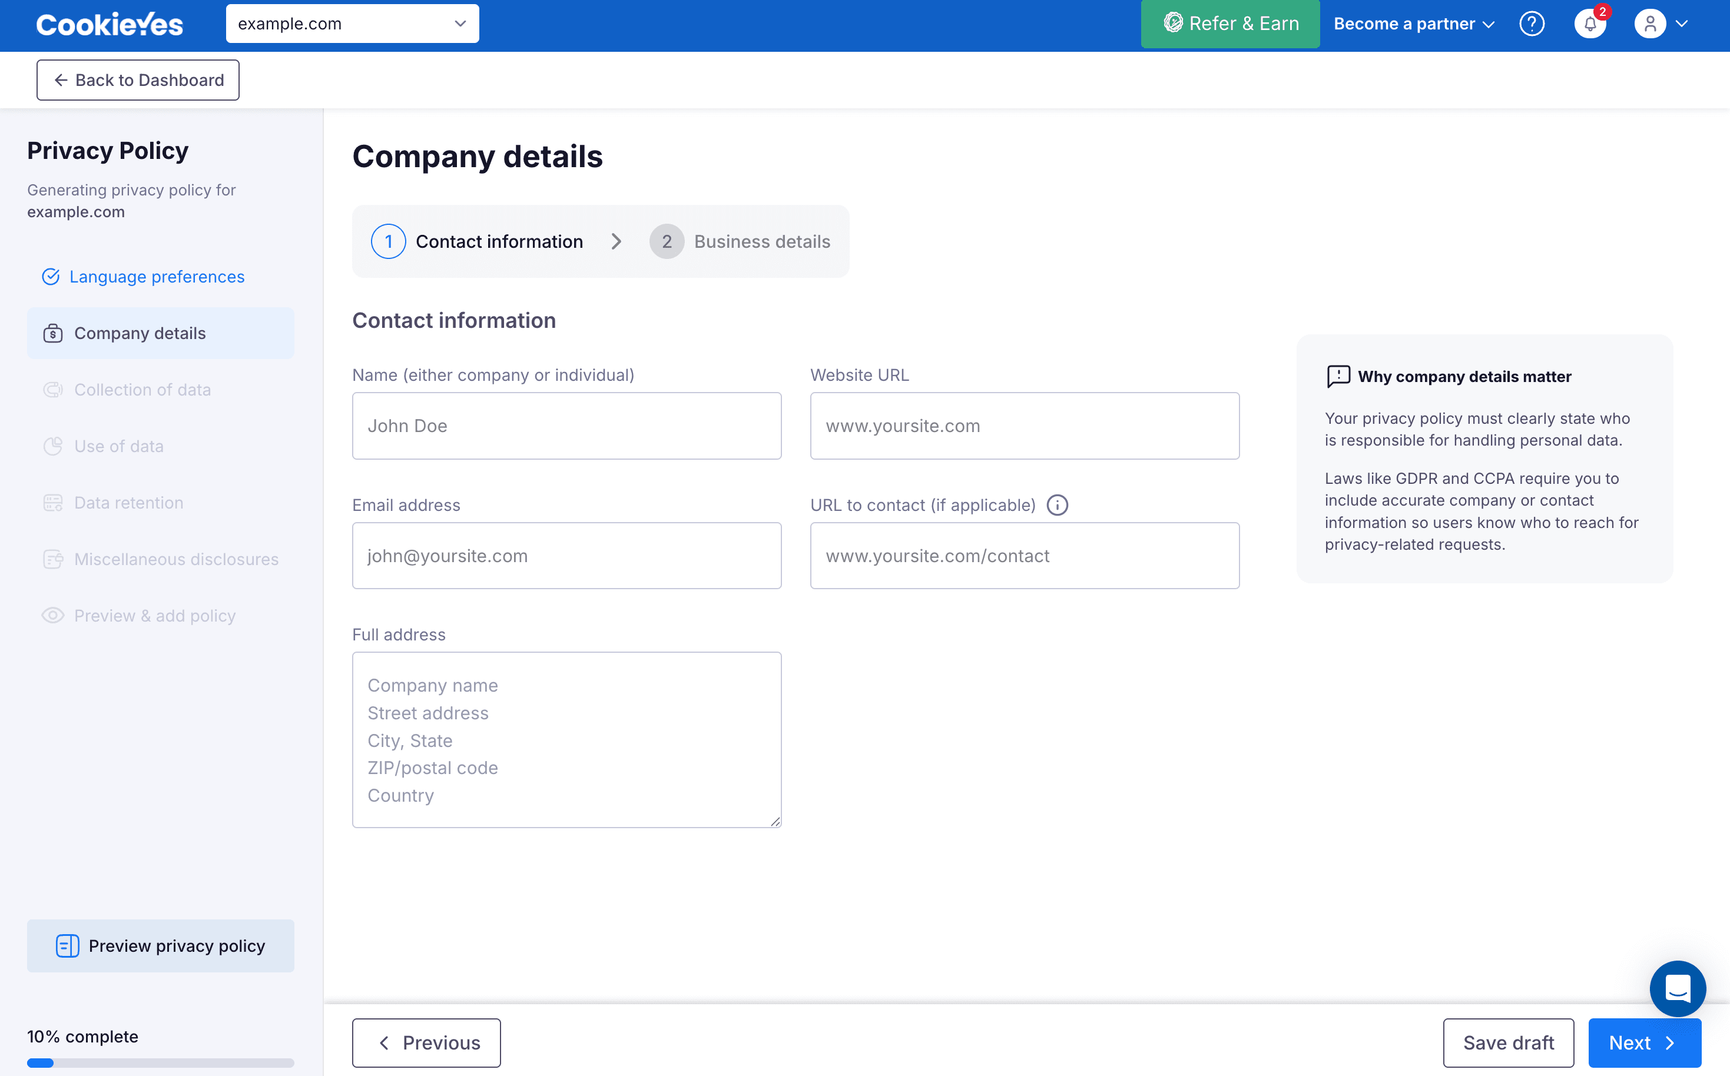Switch to the Contact information step

click(x=477, y=242)
